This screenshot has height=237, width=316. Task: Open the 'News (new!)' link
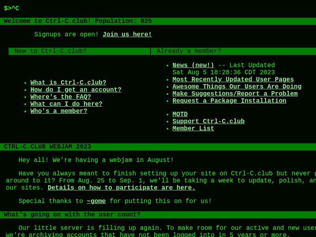click(193, 65)
